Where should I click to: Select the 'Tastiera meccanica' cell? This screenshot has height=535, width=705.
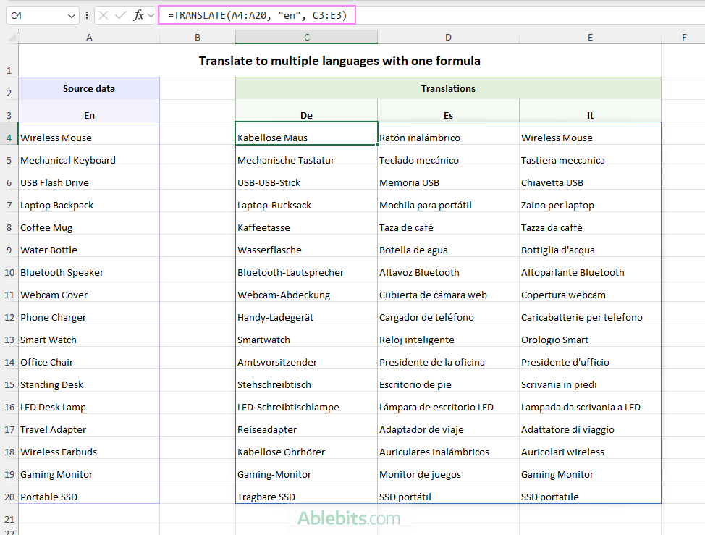590,156
